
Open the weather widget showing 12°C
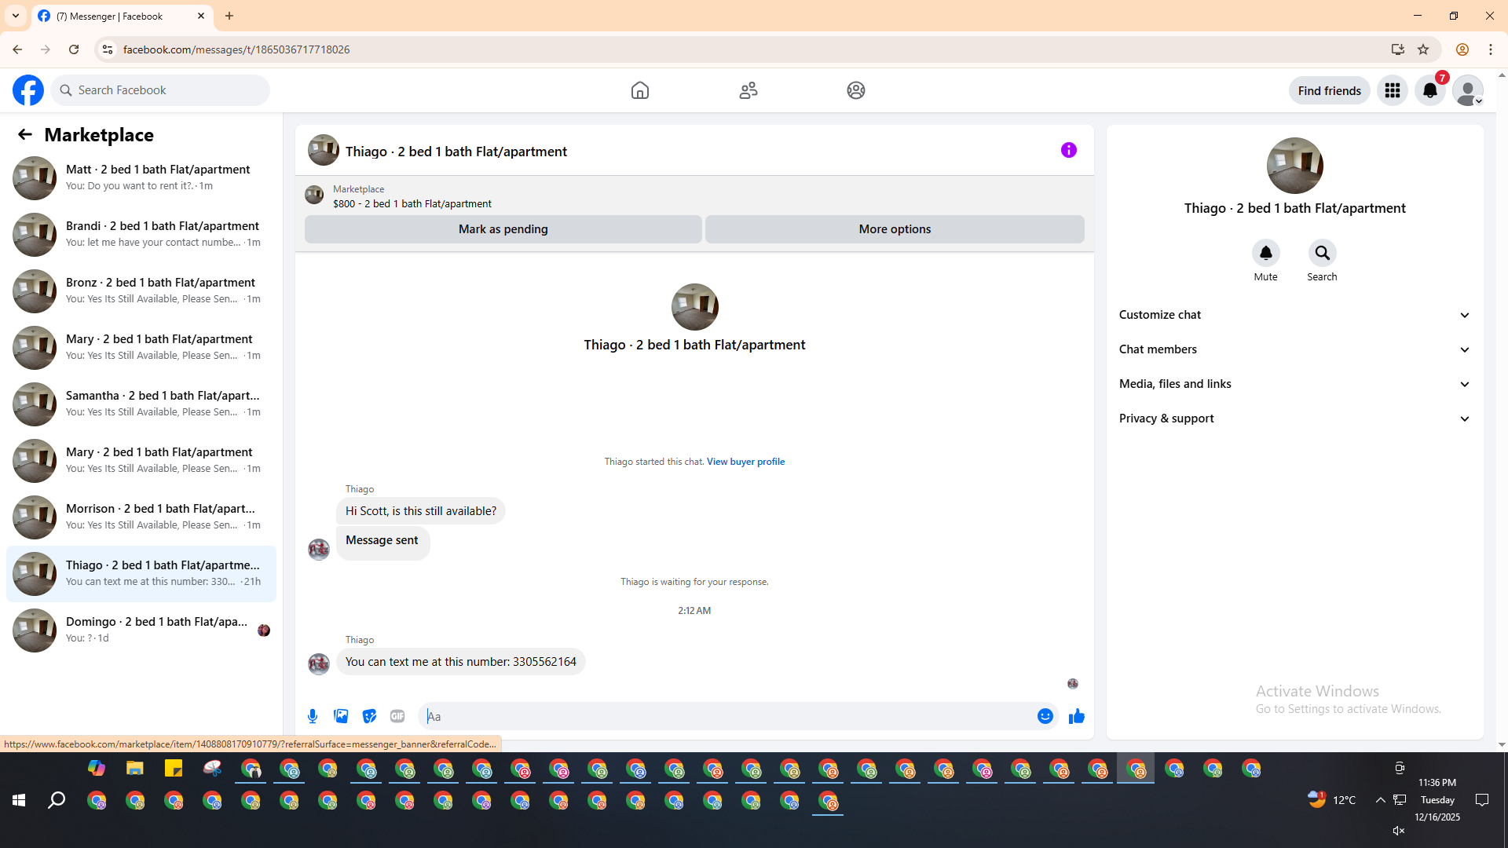point(1332,800)
